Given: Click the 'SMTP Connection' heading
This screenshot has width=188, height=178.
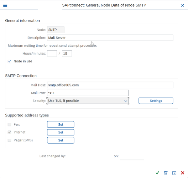Looking at the screenshot, I should pyautogui.click(x=21, y=76).
